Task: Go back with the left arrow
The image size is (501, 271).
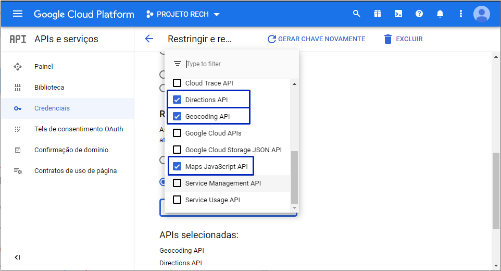Action: point(149,39)
